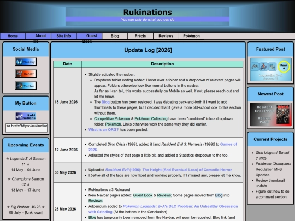This screenshot has height=221, width=295.
Task: Expand the Reviews navbar folder
Action: click(166, 36)
